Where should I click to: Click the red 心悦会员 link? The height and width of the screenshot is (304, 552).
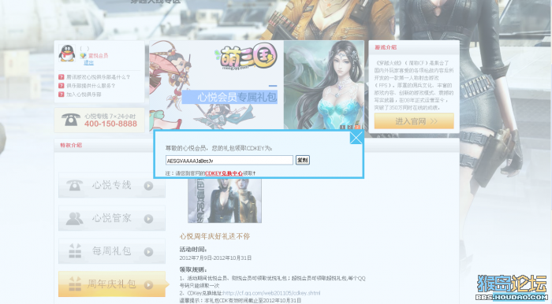tap(99, 56)
